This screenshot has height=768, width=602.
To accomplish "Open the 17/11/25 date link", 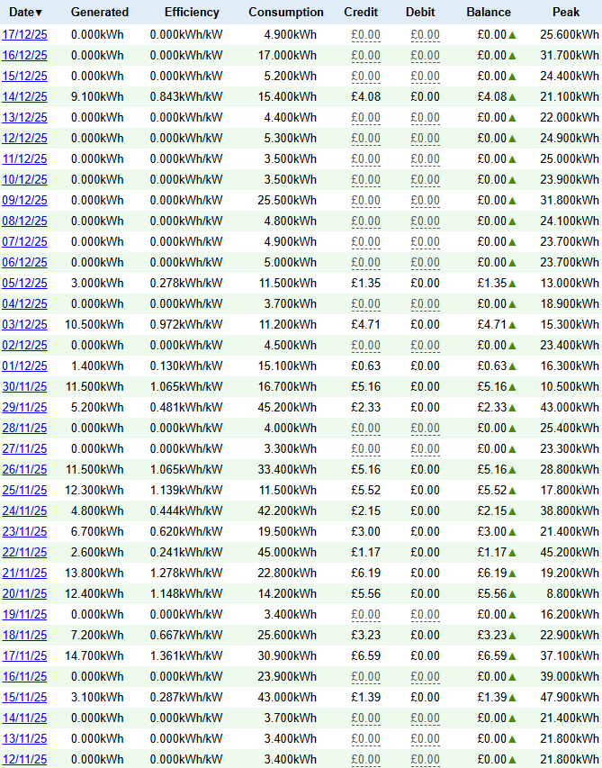I will point(24,656).
